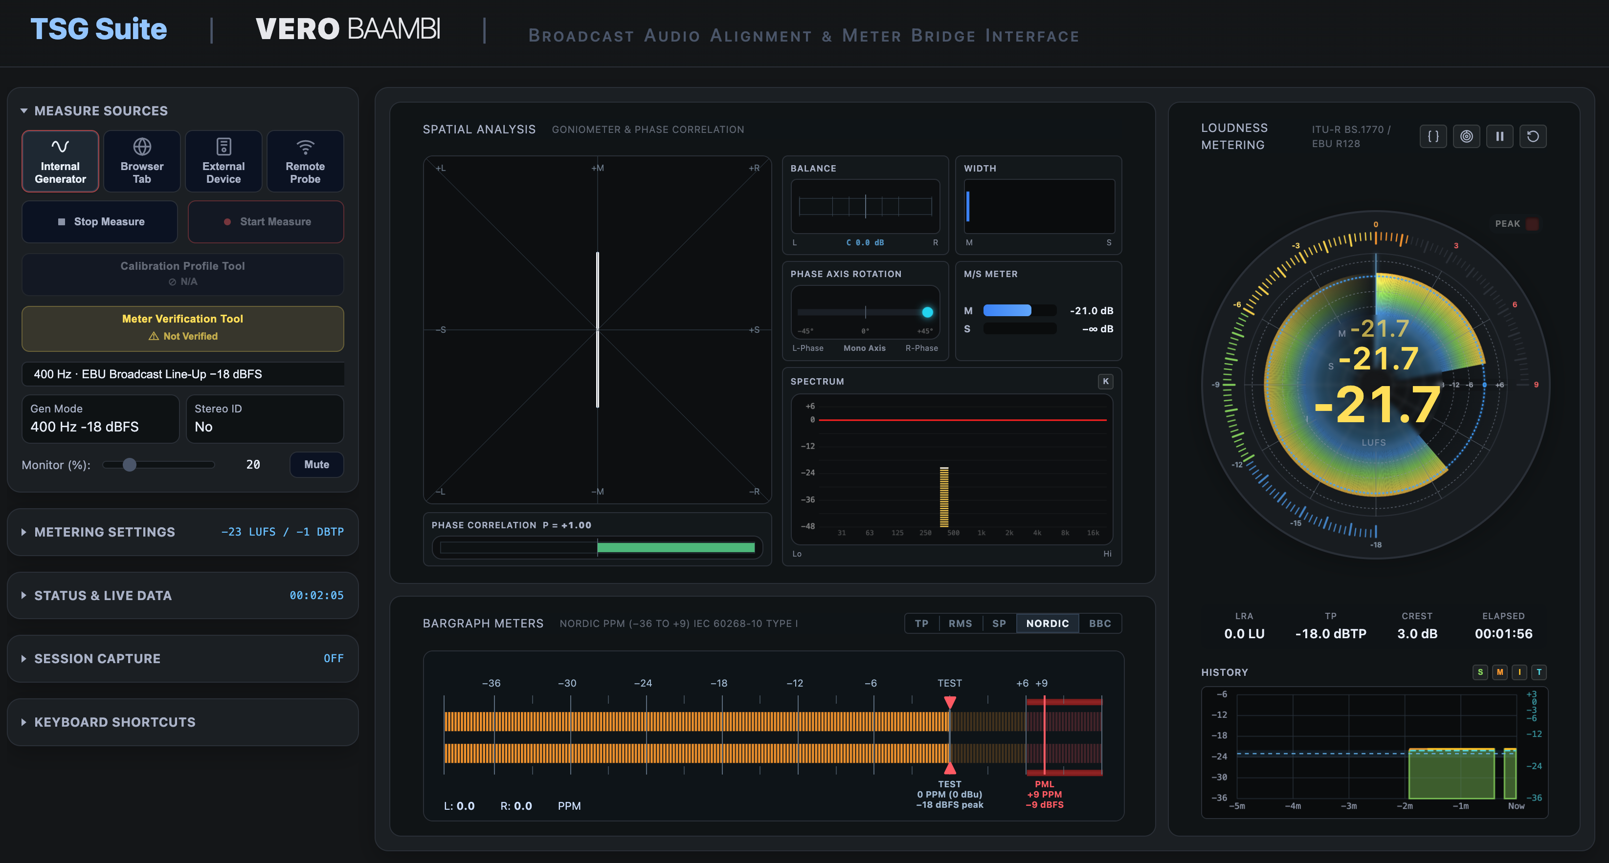The height and width of the screenshot is (863, 1609).
Task: Click the PML +9 PPM marker label
Action: click(1044, 794)
